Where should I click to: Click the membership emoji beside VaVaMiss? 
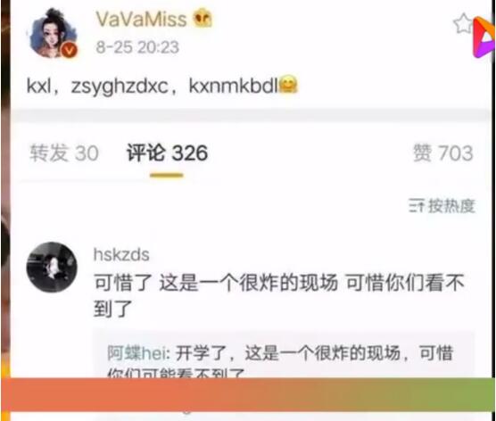(x=203, y=19)
